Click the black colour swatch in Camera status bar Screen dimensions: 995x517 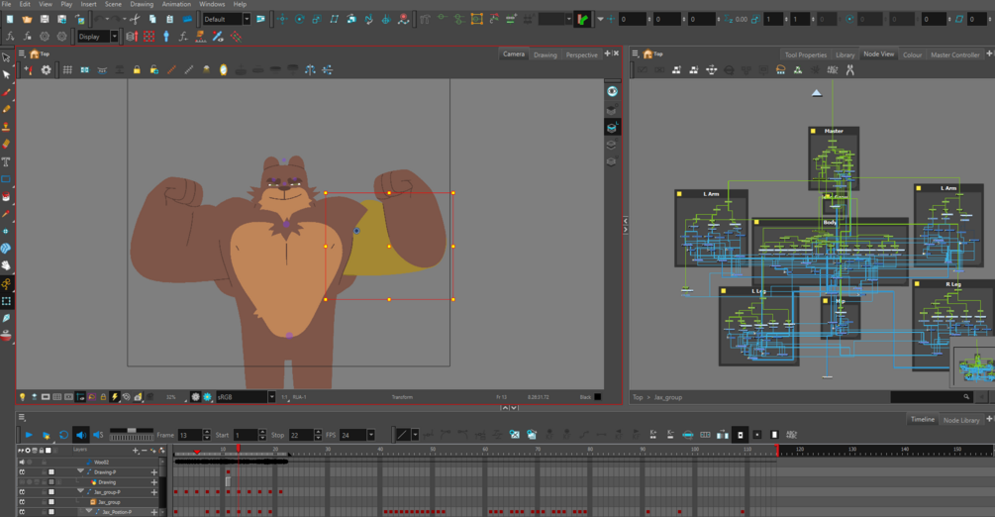(597, 397)
